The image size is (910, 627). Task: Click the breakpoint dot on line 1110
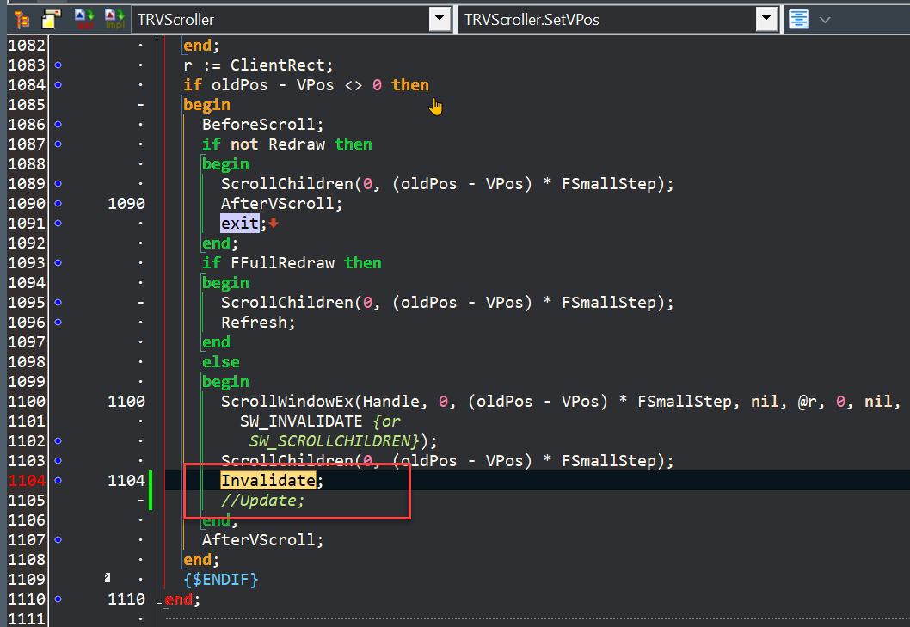tap(58, 599)
